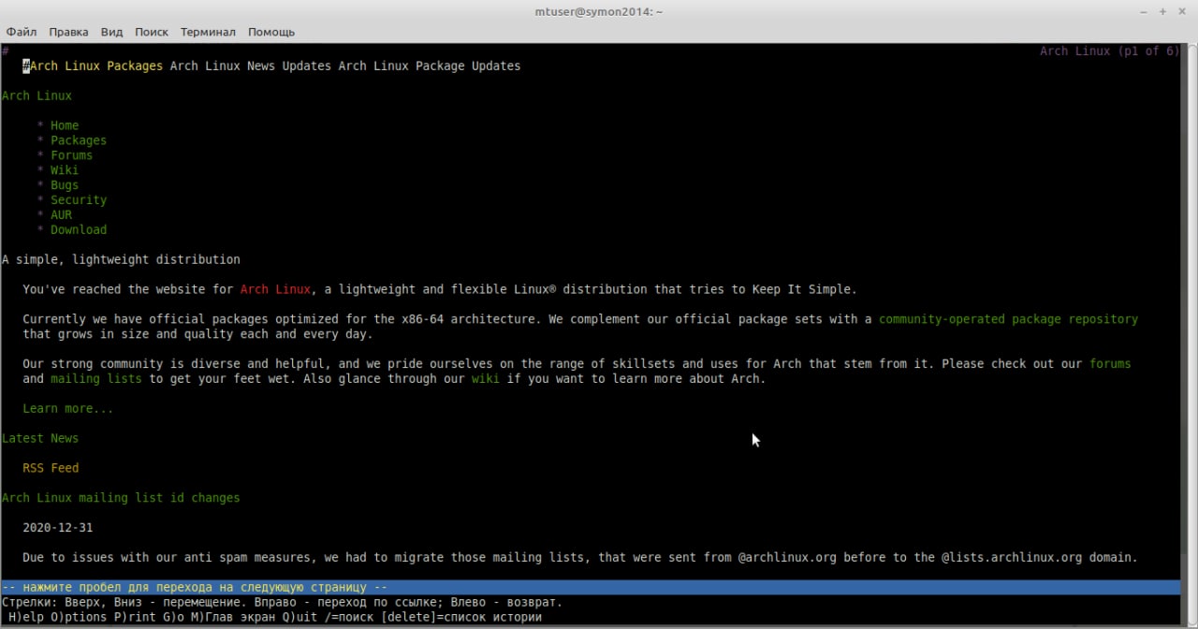Open the Помощь menu
Image resolution: width=1198 pixels, height=629 pixels.
click(271, 32)
